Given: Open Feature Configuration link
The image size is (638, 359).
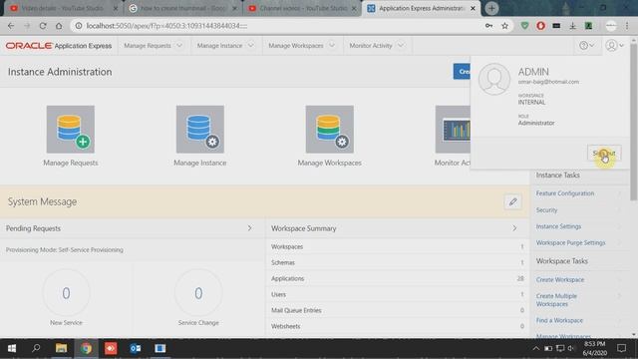Looking at the screenshot, I should click(565, 193).
